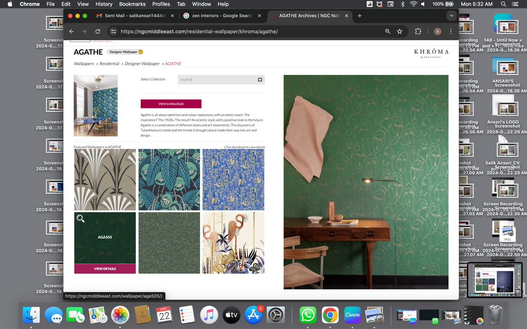Click the AGATHE breadcrumb link
This screenshot has width=527, height=329.
point(173,64)
